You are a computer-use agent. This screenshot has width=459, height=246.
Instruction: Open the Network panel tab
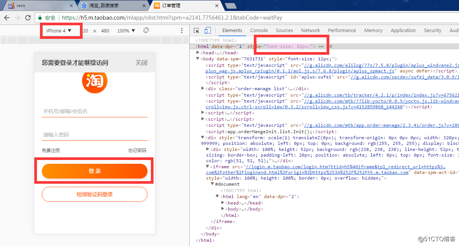tap(310, 31)
